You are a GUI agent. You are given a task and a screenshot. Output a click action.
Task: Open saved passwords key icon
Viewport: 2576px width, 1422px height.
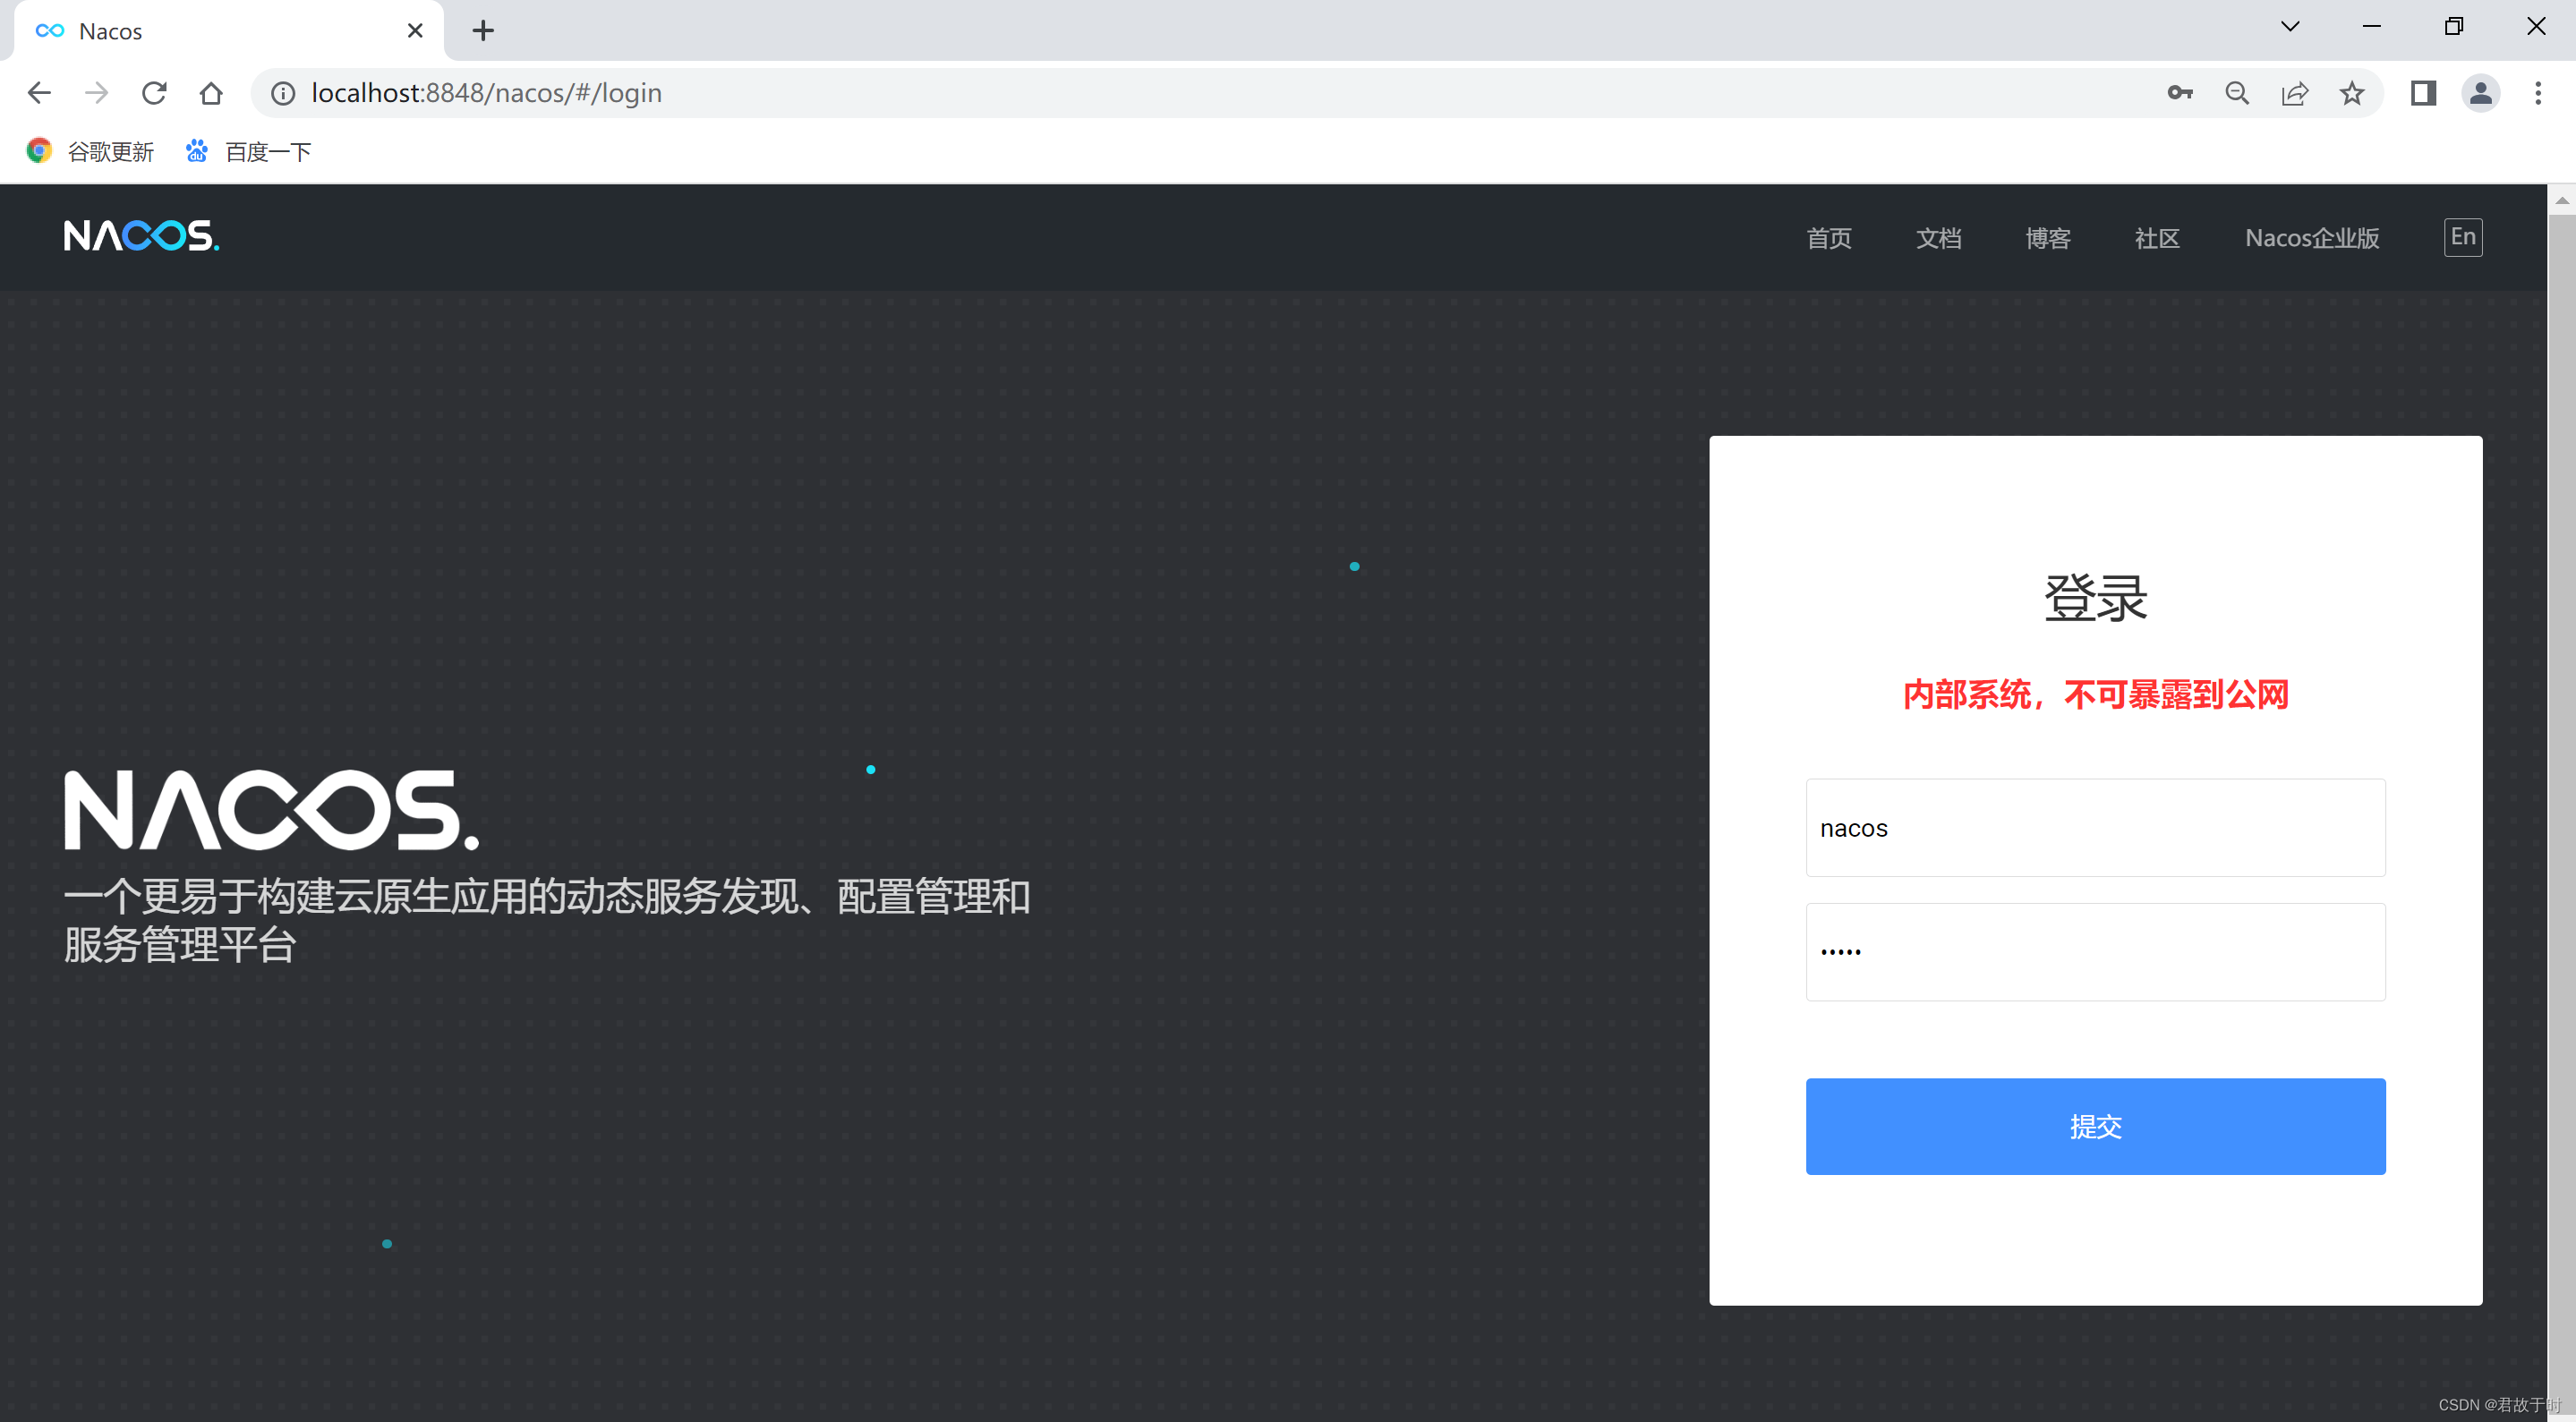2180,93
